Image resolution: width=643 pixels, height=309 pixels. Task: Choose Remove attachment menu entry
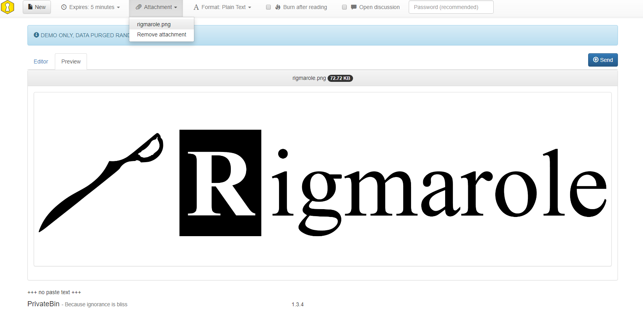pyautogui.click(x=161, y=34)
